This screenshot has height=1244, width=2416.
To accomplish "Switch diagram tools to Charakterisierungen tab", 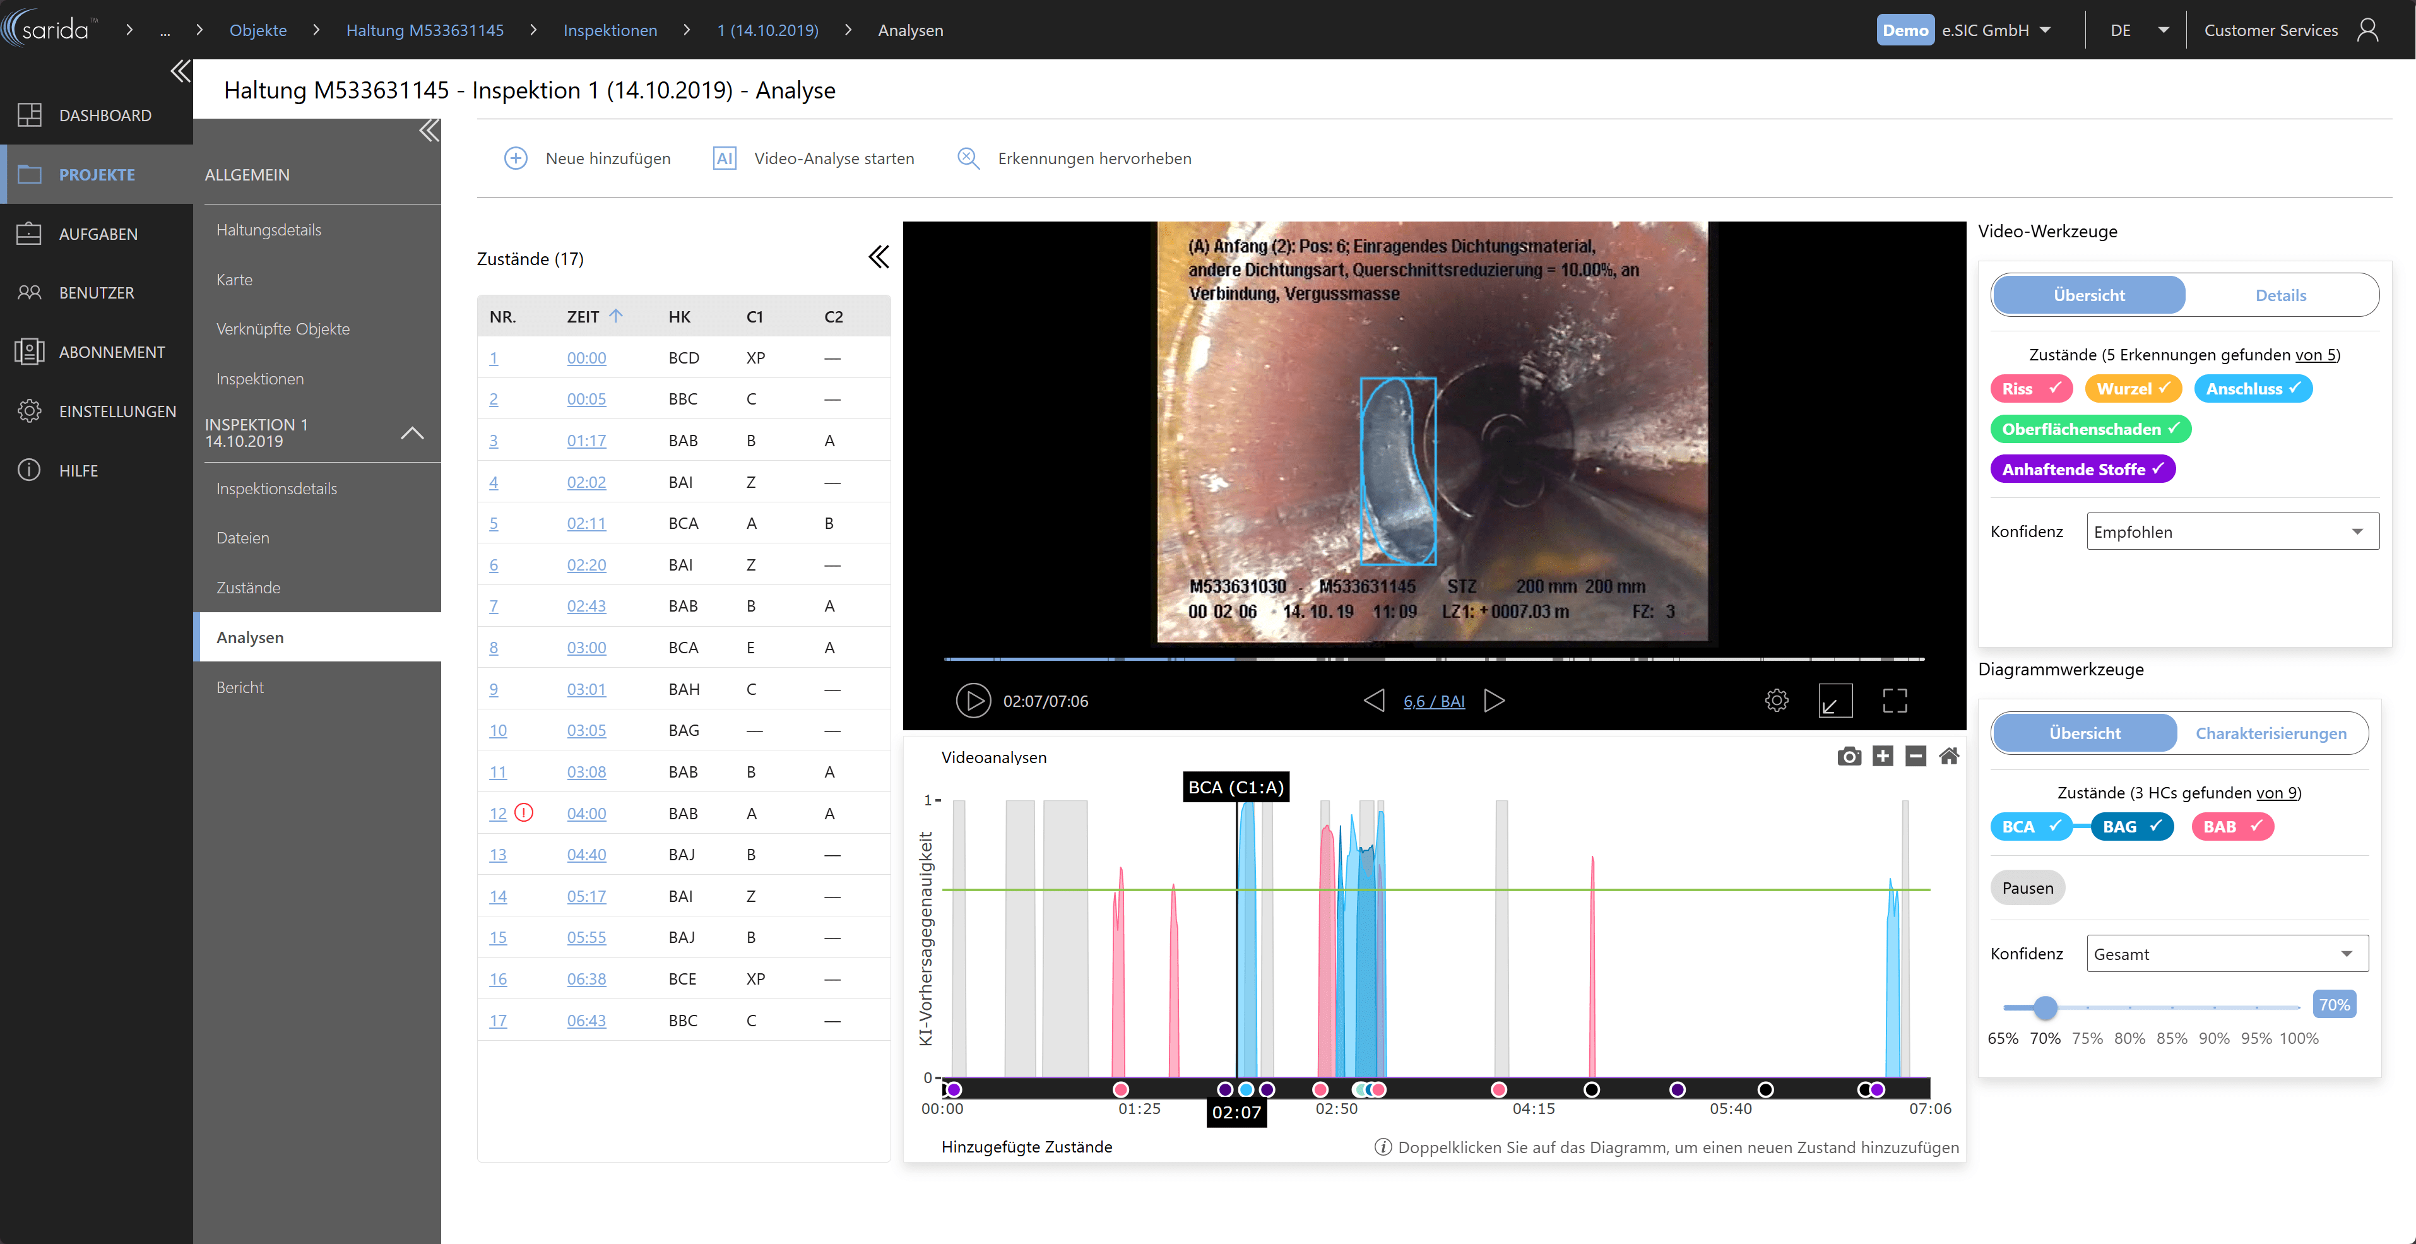I will coord(2271,733).
